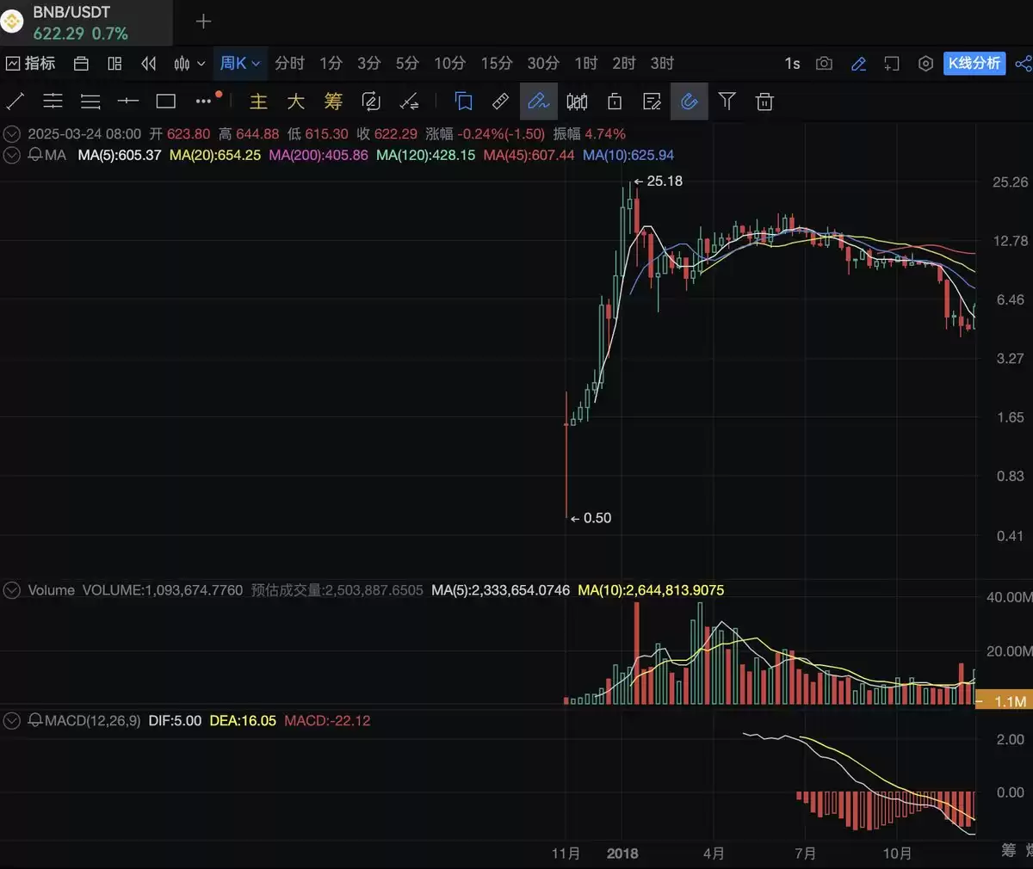Click the 主 indicator button
1033x869 pixels.
pos(258,102)
